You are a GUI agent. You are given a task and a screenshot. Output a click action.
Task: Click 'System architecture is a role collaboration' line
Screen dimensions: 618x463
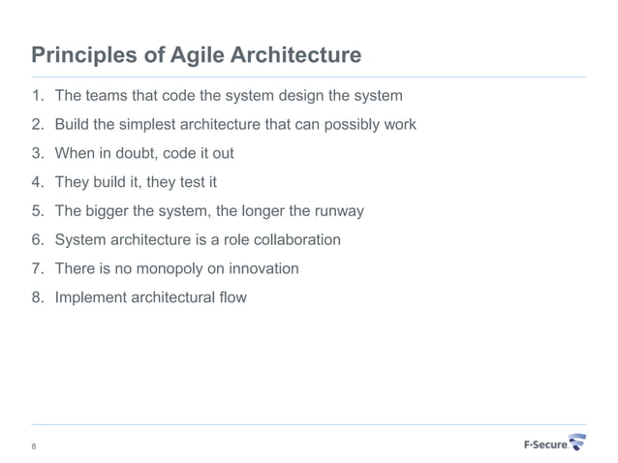pos(198,239)
